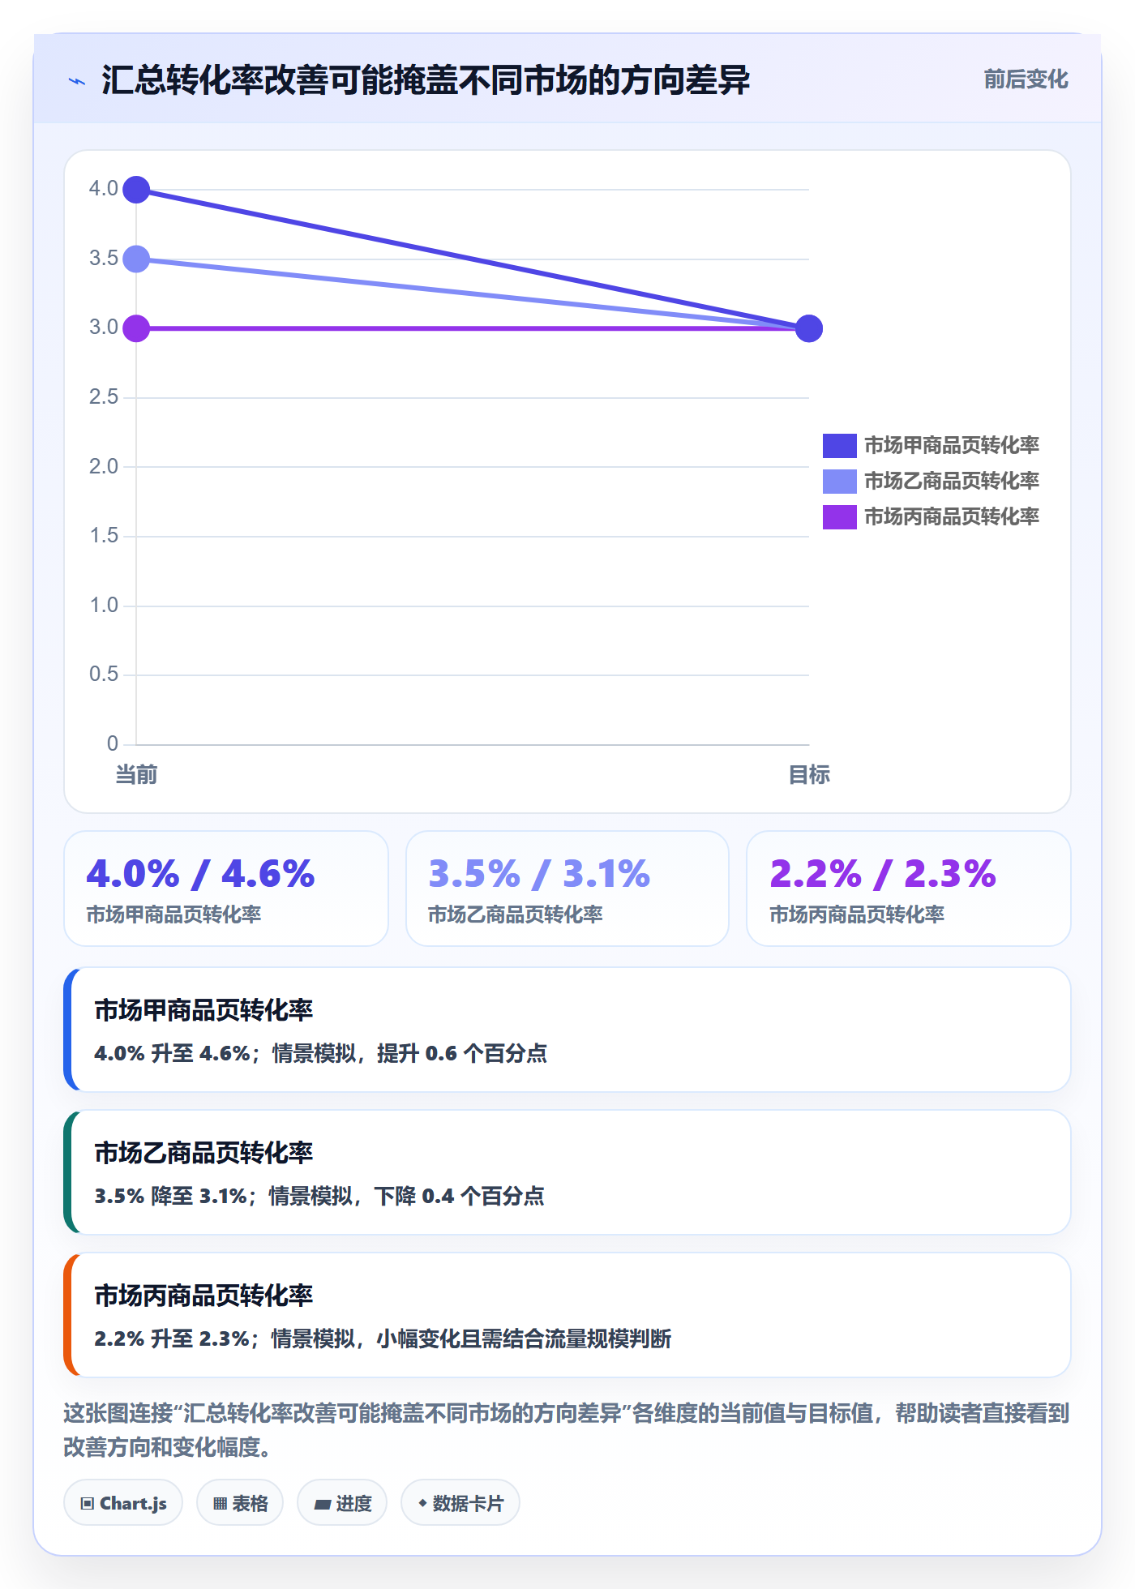
Task: Click the 市场乙商品页转化率 detail heading
Action: click(x=203, y=1153)
